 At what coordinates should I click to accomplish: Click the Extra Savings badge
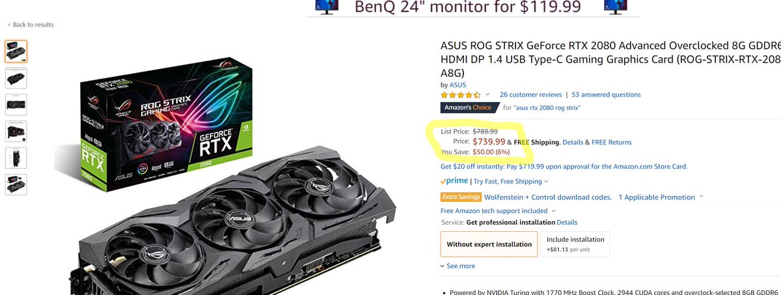click(x=461, y=197)
